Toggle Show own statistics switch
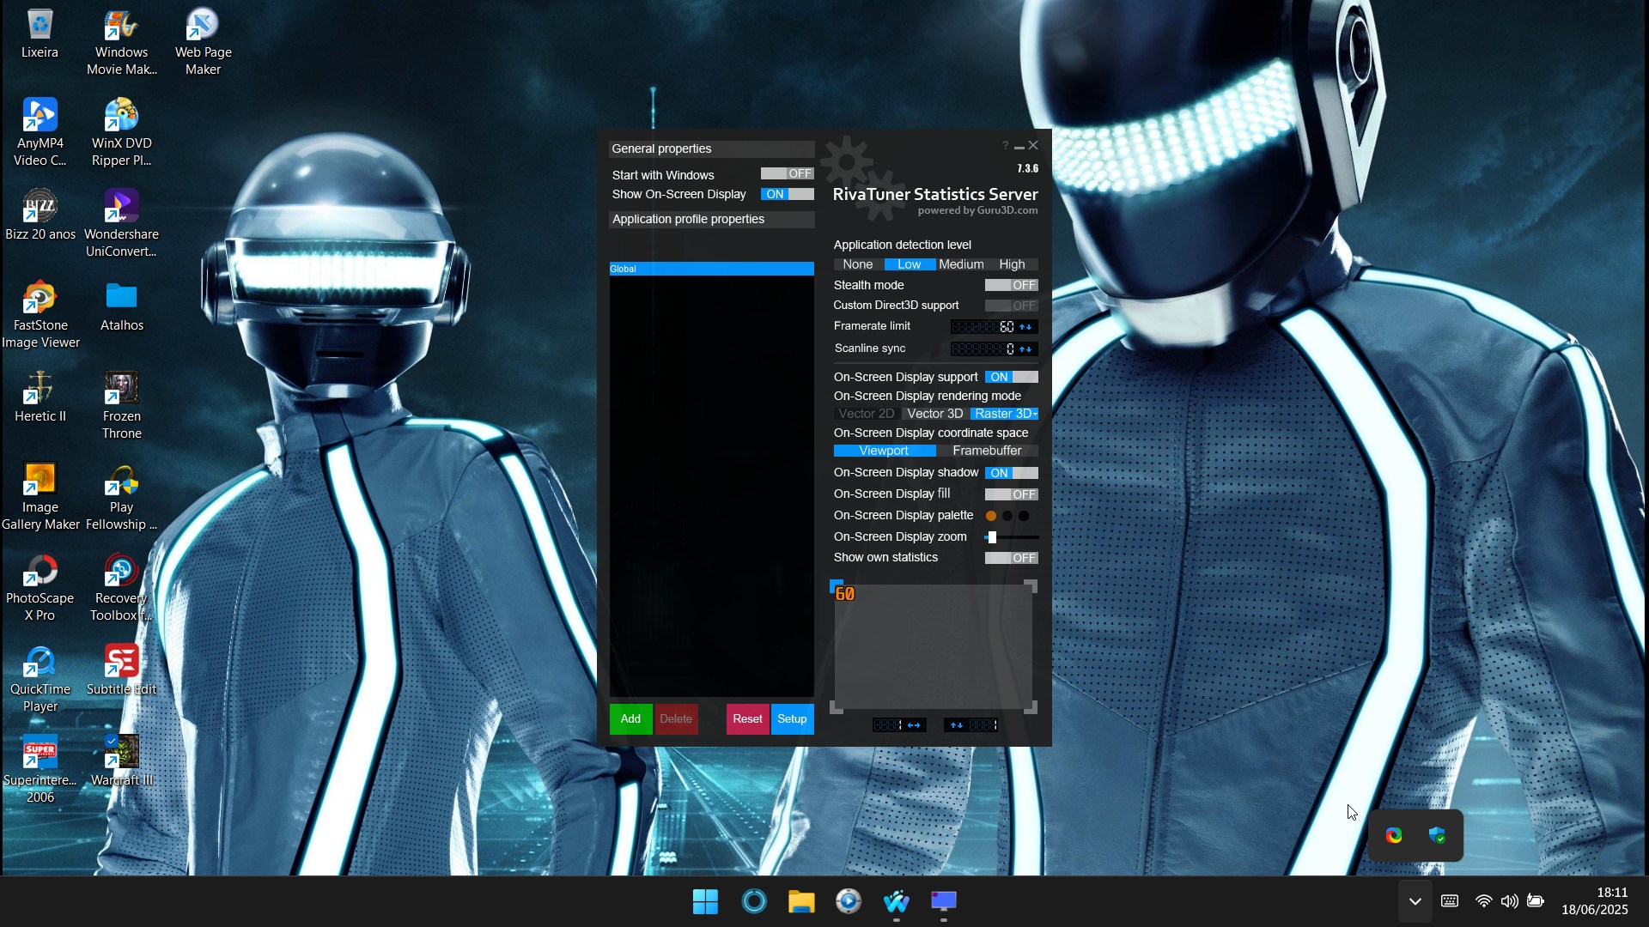This screenshot has width=1649, height=927. pos(1011,558)
